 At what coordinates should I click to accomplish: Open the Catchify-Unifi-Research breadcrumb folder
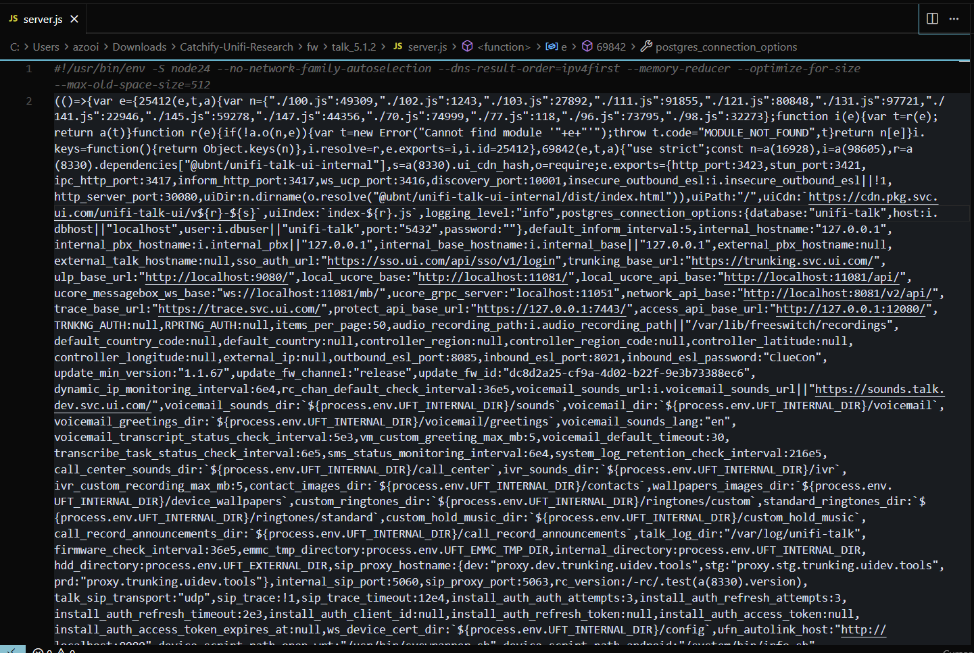click(237, 47)
